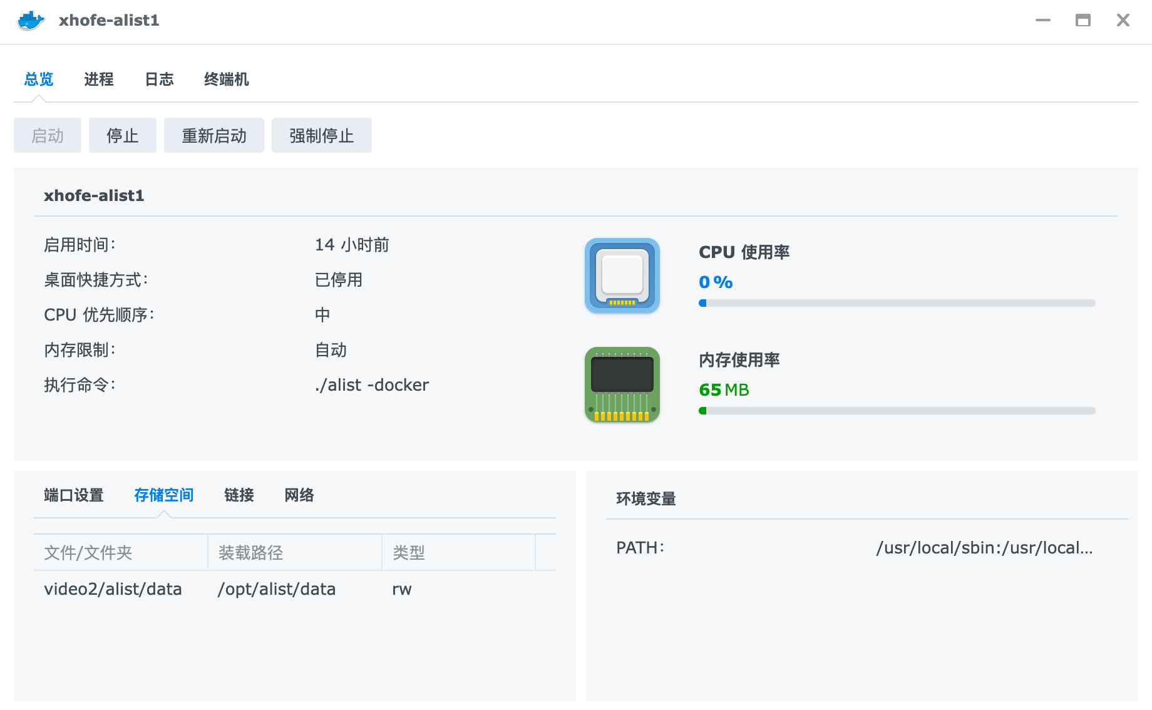This screenshot has width=1152, height=710.
Task: Click the /usr/local/sbin PATH value
Action: click(x=985, y=548)
